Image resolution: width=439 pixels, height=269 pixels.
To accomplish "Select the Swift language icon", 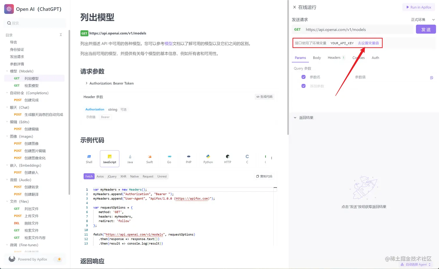I will tap(150, 156).
